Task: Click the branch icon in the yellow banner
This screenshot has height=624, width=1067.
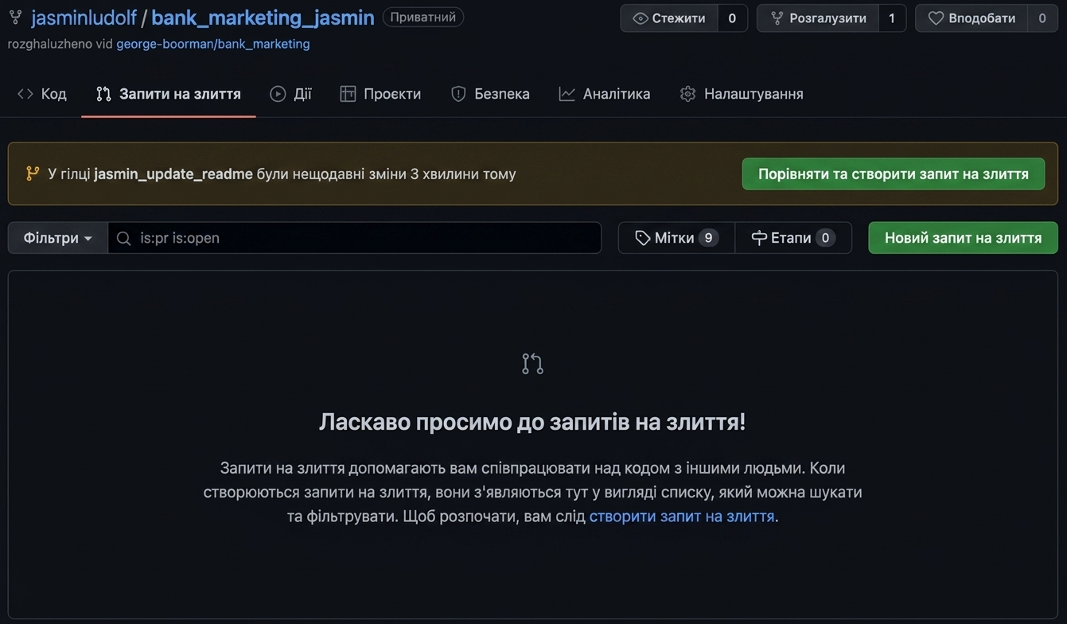Action: click(x=33, y=174)
